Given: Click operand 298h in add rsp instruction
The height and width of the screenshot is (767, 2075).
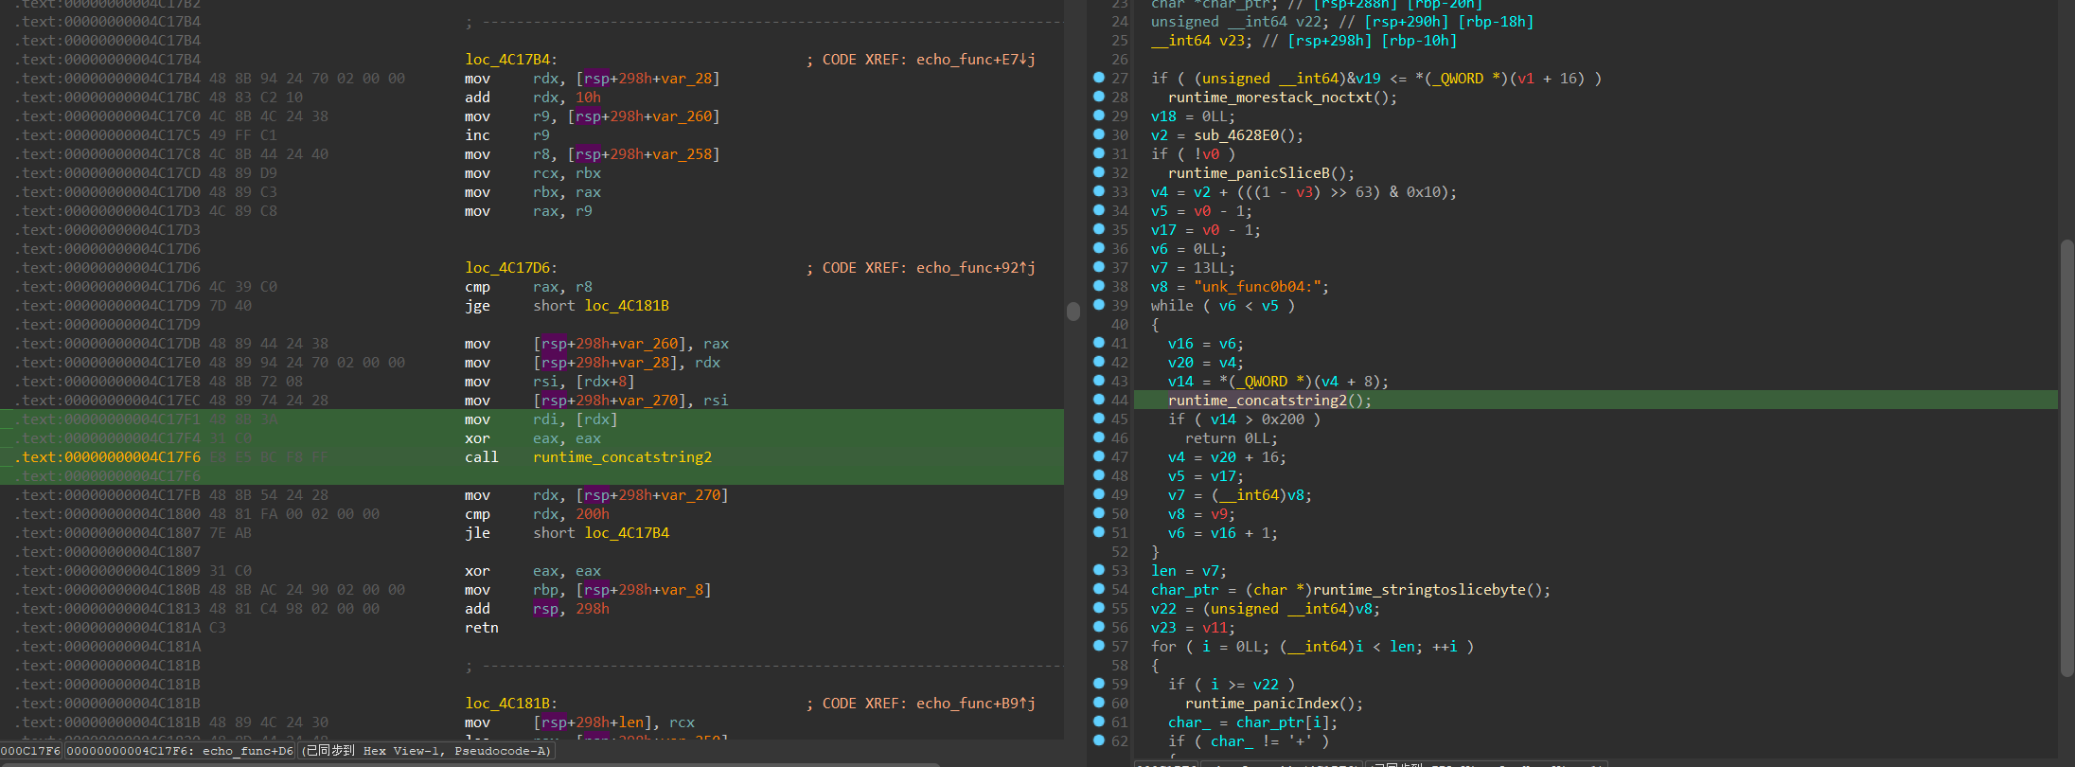Looking at the screenshot, I should (x=593, y=609).
